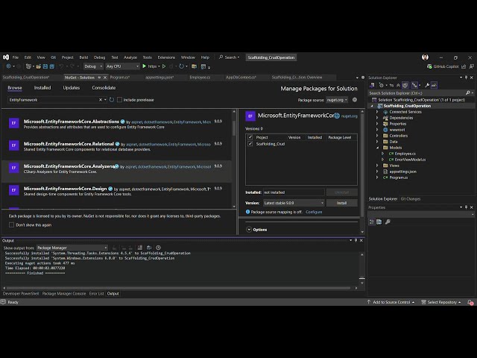Uncheck the Scaffolding_Crud project checkbox
The height and width of the screenshot is (358, 477).
coord(250,144)
